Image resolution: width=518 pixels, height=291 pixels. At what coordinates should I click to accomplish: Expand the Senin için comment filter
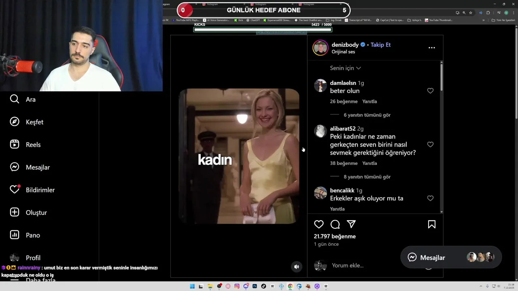(x=346, y=68)
